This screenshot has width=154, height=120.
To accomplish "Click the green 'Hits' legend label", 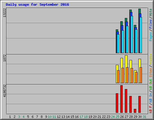I will pyautogui.click(x=151, y=12).
